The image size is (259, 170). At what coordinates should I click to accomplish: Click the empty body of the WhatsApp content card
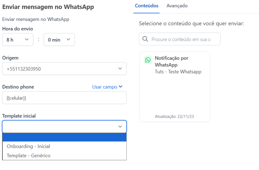175,94
